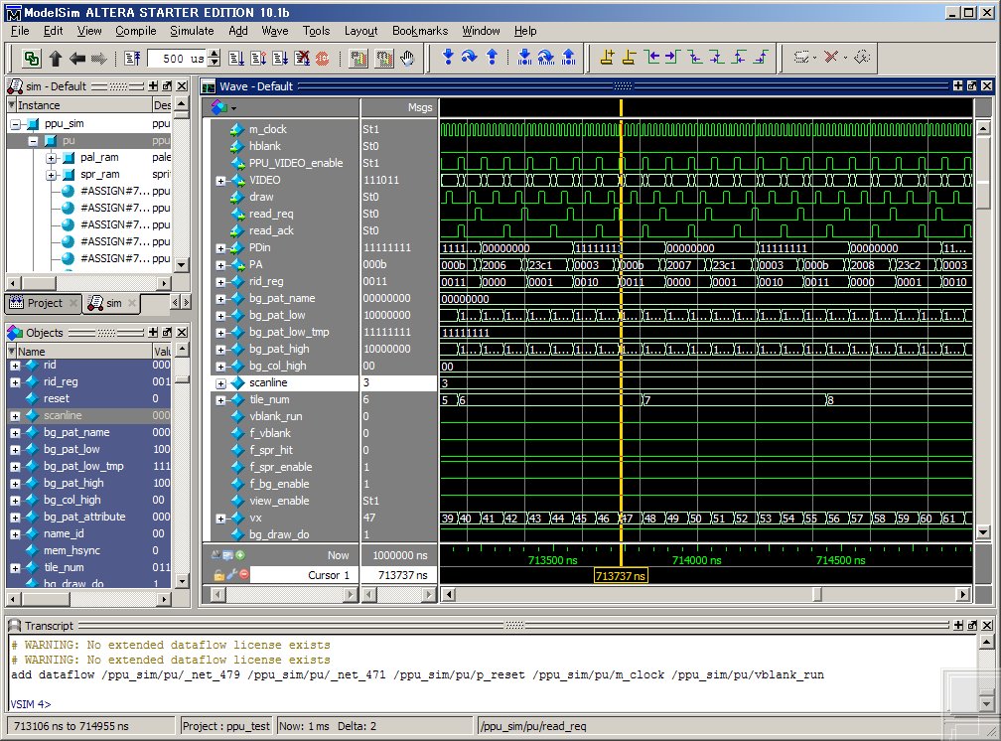1001x741 pixels.
Task: Open the Simulate menu
Action: 192,31
